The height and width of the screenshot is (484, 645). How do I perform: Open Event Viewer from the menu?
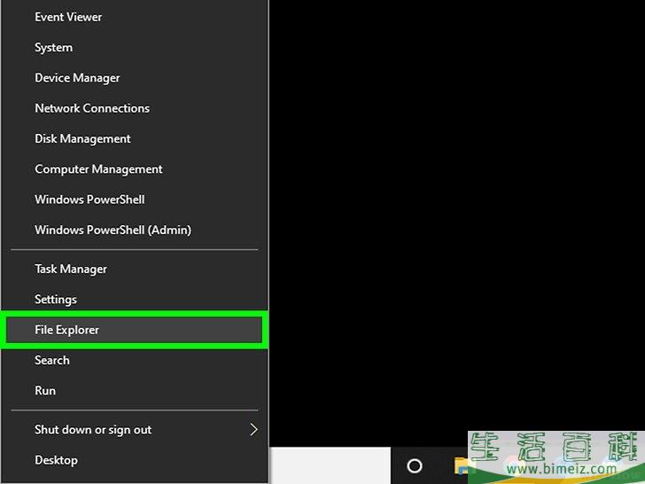pos(68,17)
